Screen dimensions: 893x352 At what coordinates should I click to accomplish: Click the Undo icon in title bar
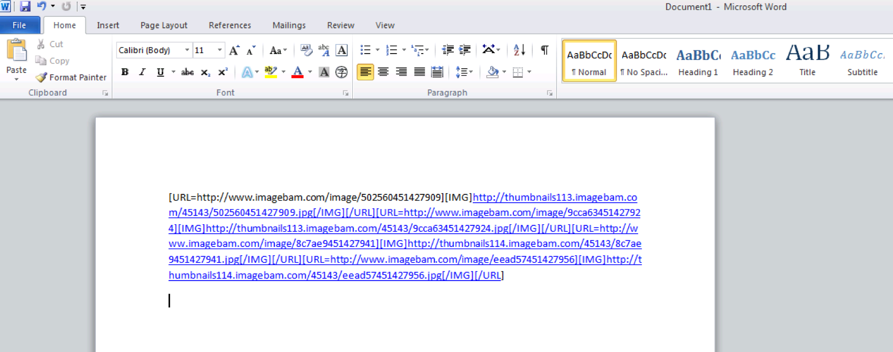(42, 6)
